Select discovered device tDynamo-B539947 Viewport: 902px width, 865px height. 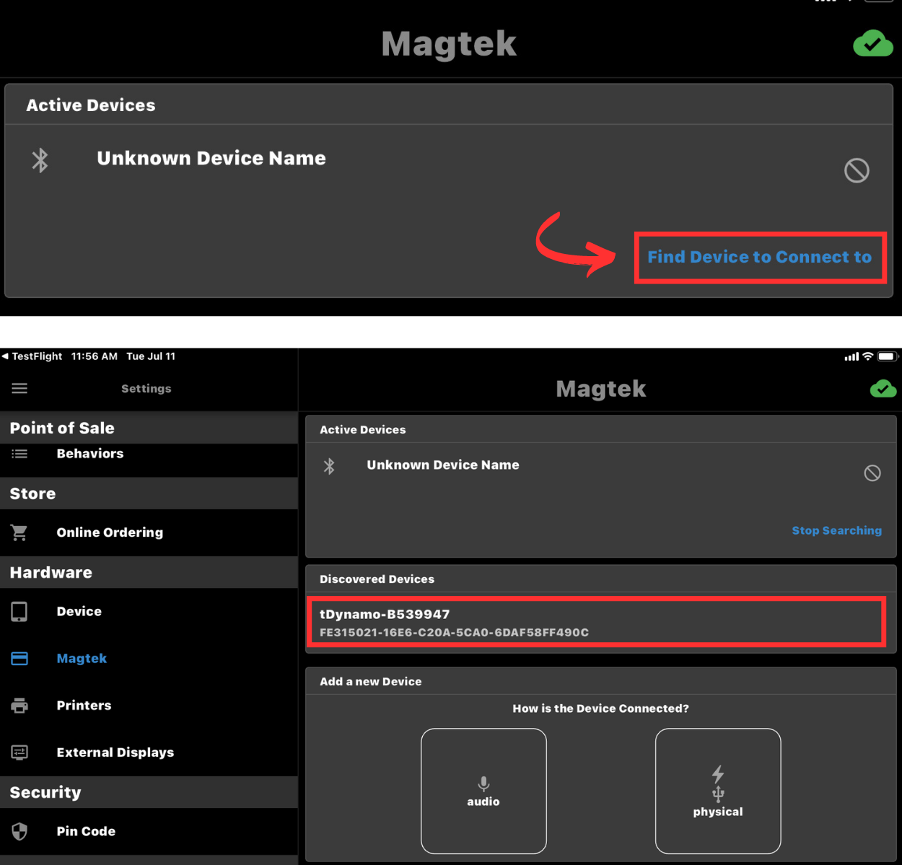pos(597,623)
